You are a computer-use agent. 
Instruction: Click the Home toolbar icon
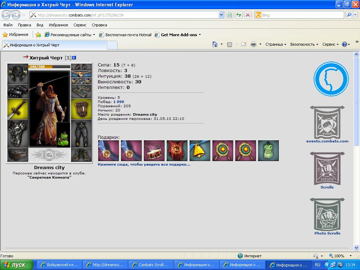click(x=215, y=44)
